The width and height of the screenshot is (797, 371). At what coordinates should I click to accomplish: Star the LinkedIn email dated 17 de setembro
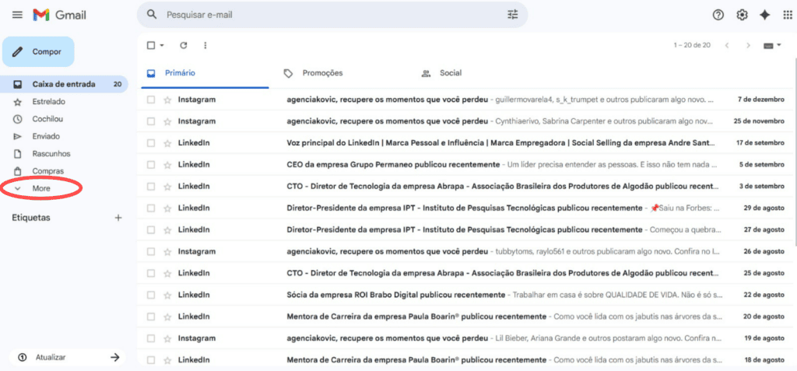[x=167, y=143]
